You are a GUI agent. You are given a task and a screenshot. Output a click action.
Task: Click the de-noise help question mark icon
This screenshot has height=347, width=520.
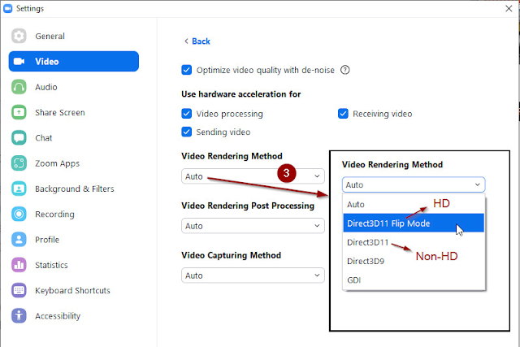344,70
